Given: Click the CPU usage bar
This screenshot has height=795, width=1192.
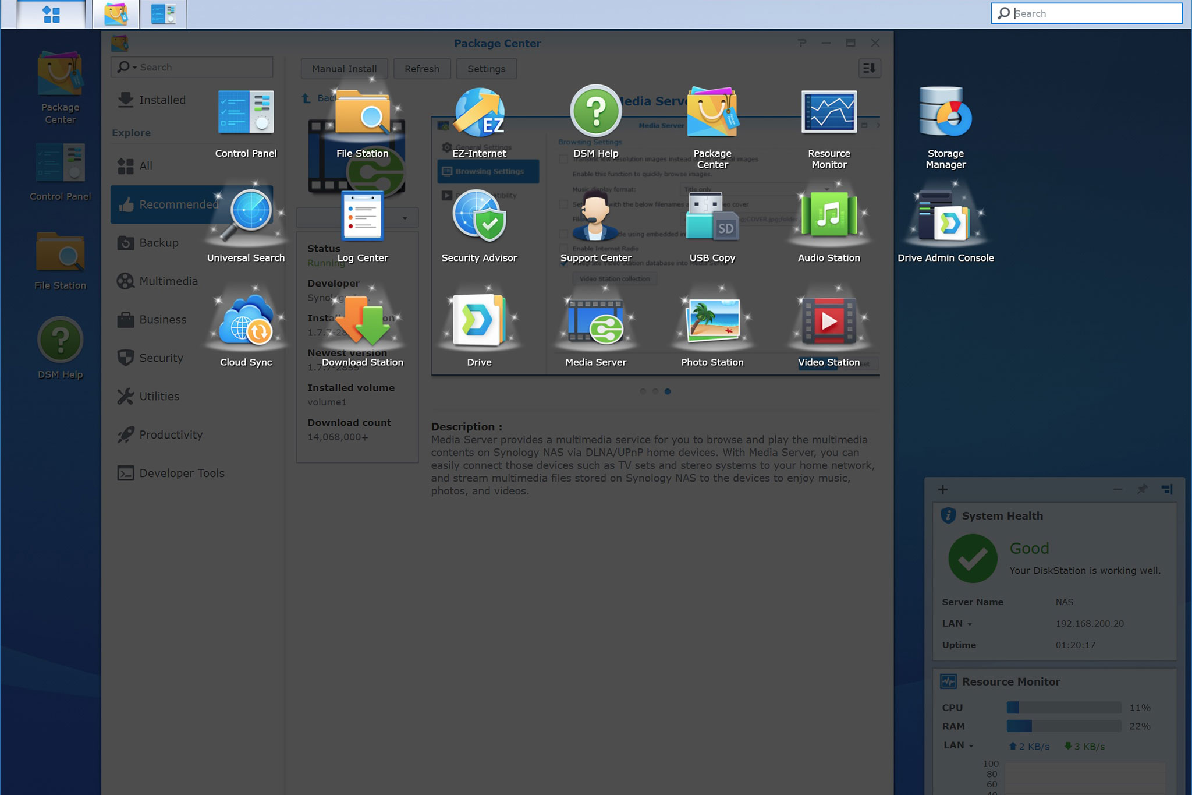Looking at the screenshot, I should click(1064, 708).
